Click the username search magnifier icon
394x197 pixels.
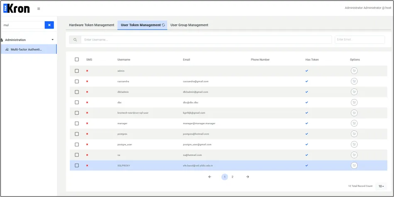pos(75,40)
